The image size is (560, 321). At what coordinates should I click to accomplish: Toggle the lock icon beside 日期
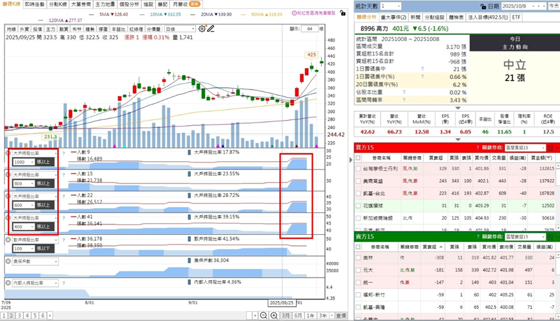(x=483, y=6)
